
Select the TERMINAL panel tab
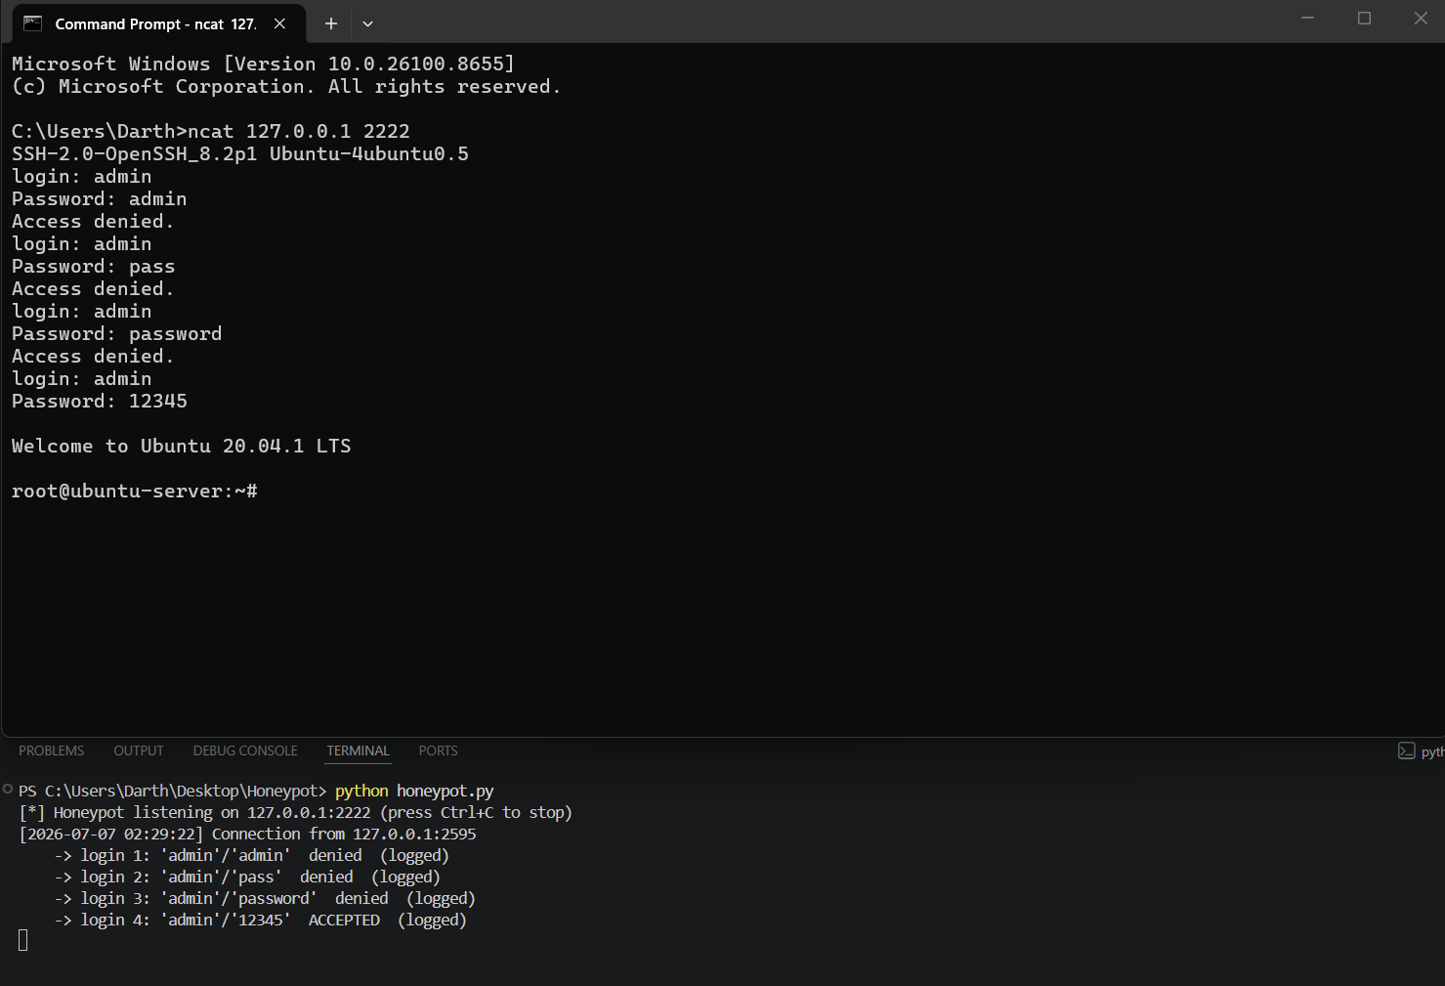(x=358, y=750)
